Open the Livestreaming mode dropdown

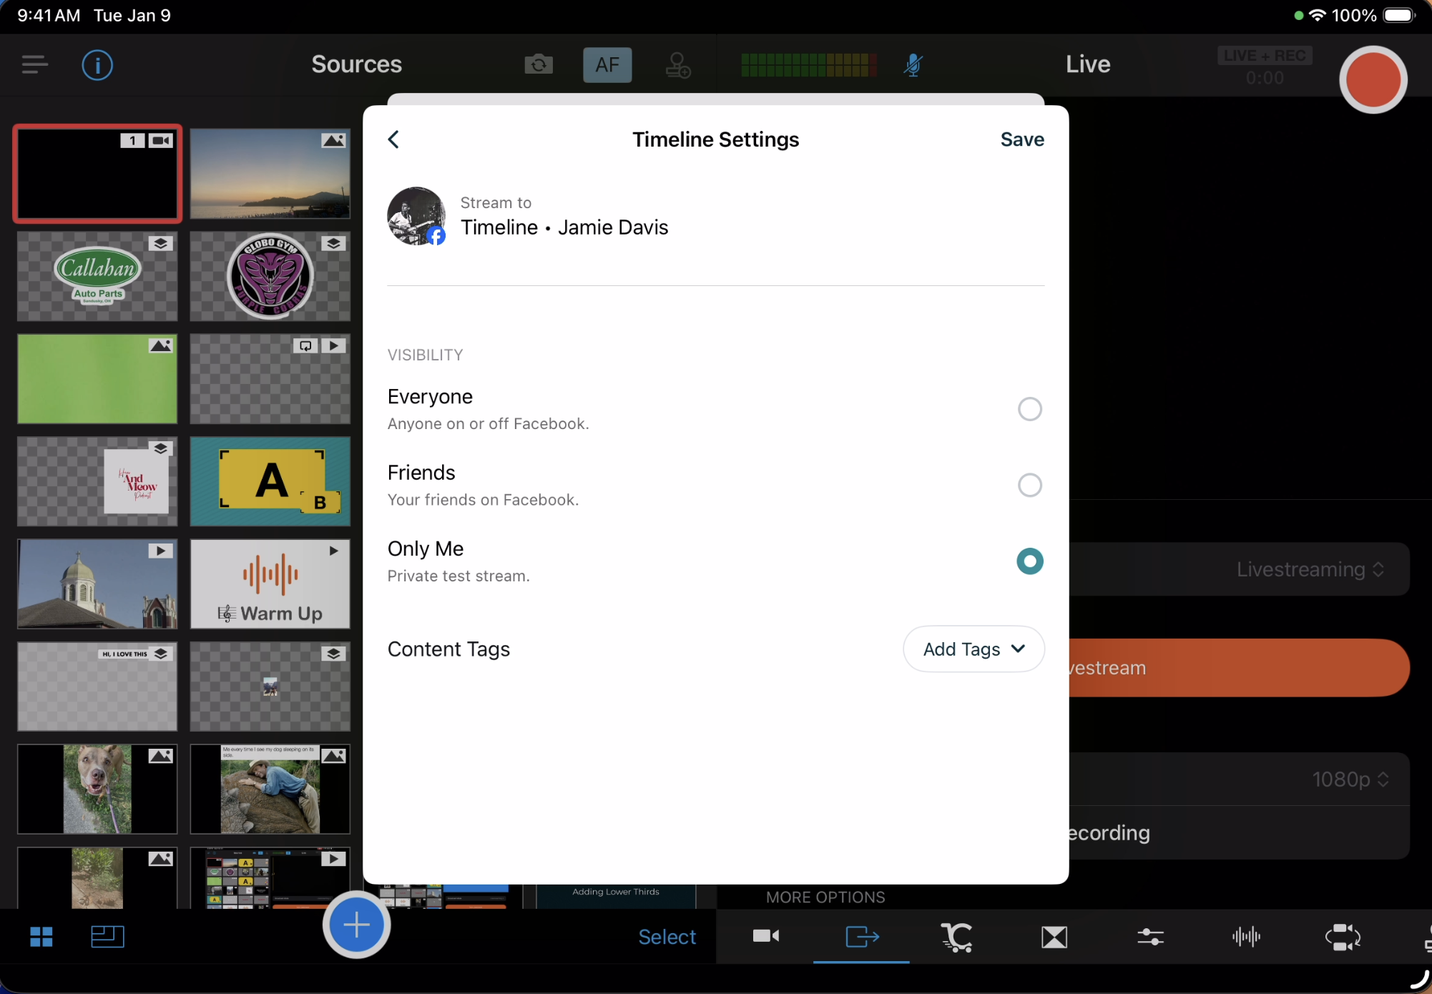(x=1310, y=569)
